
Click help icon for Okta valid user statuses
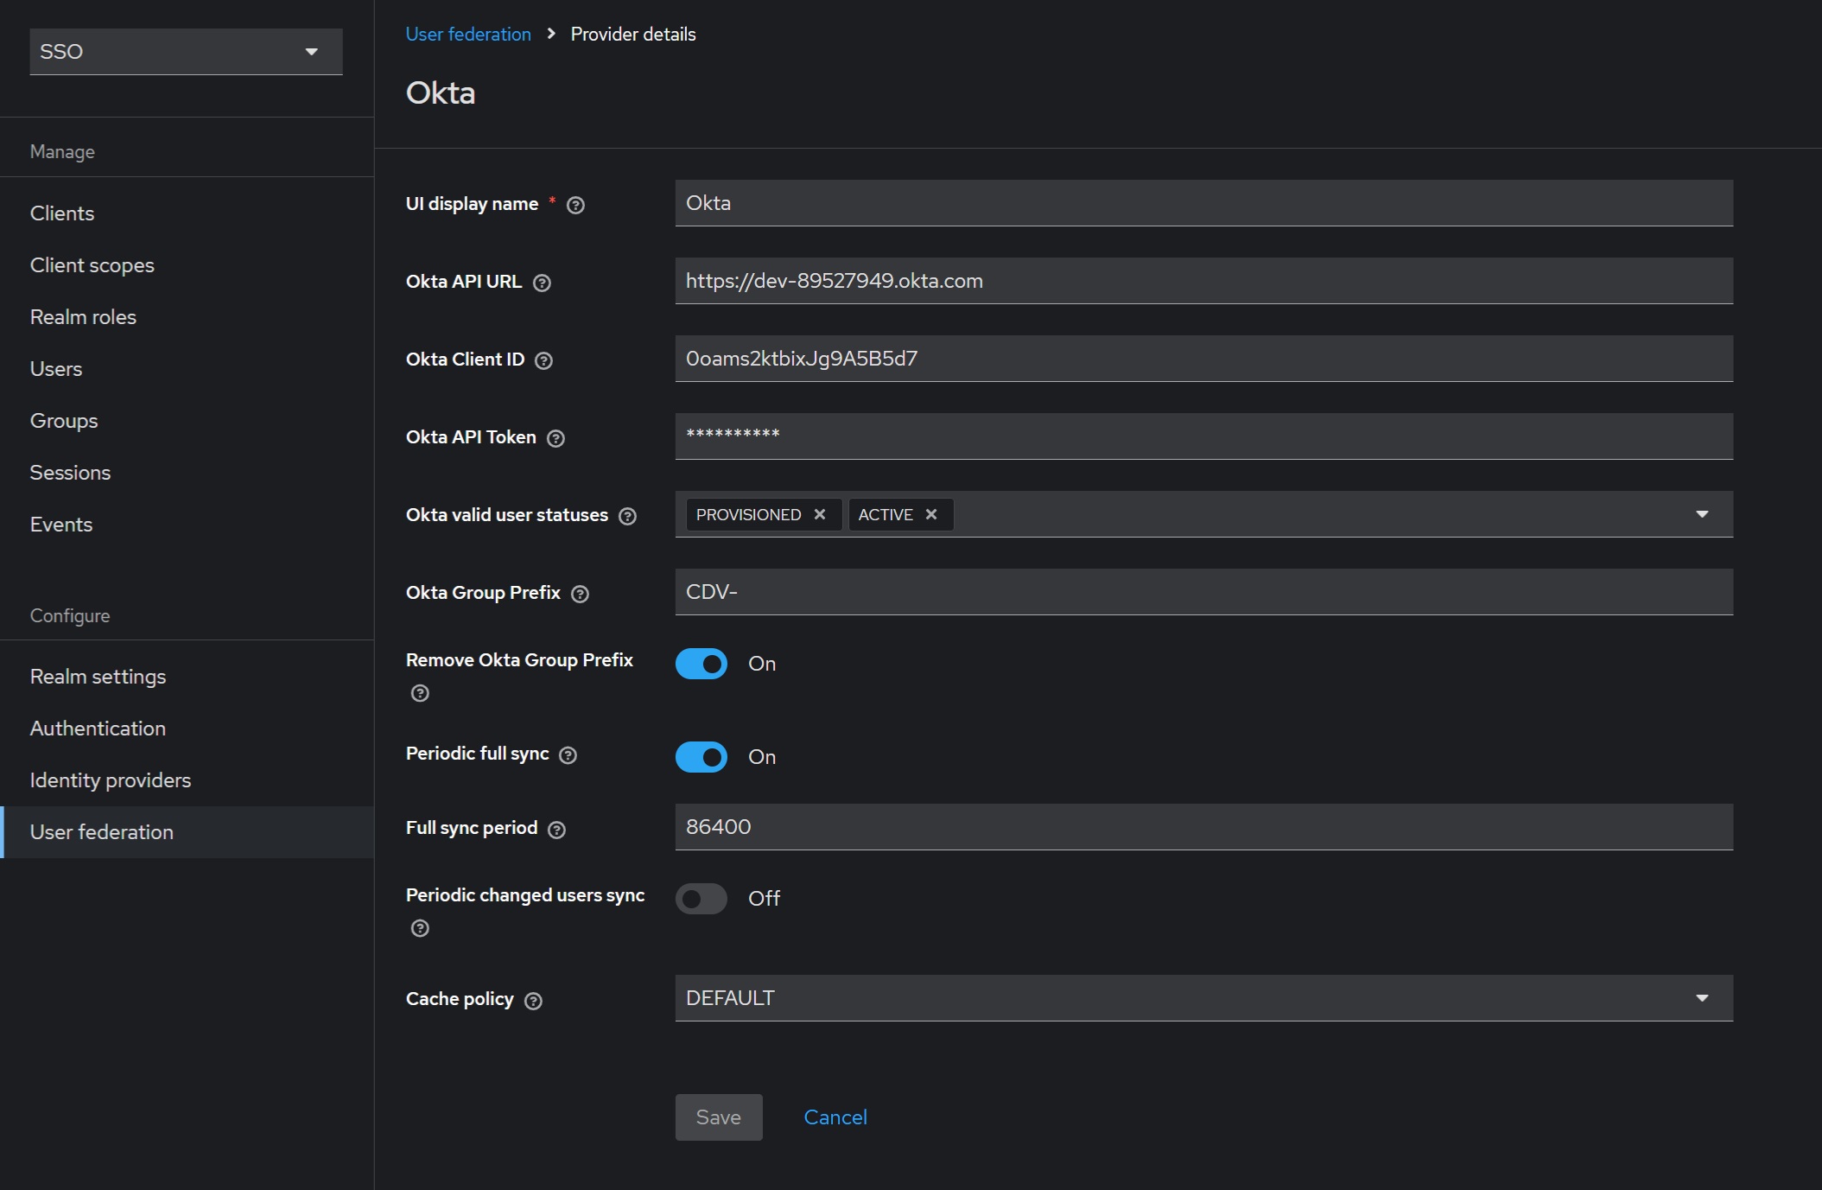(628, 516)
